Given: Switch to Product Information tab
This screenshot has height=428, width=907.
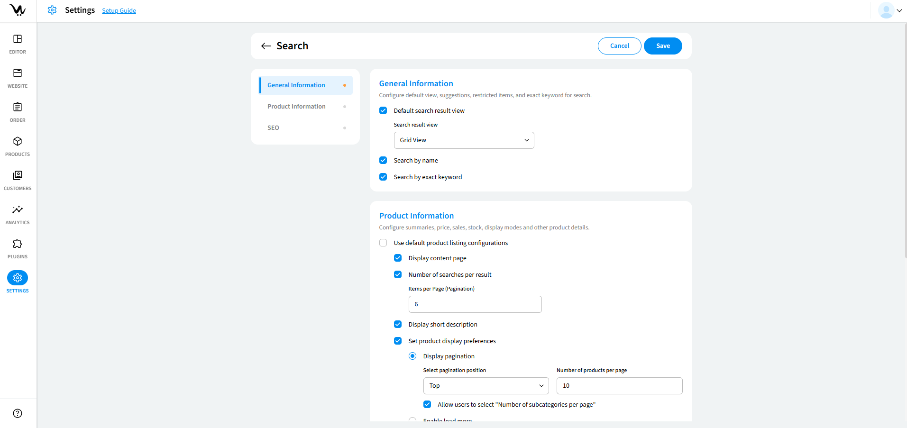Looking at the screenshot, I should click(296, 107).
